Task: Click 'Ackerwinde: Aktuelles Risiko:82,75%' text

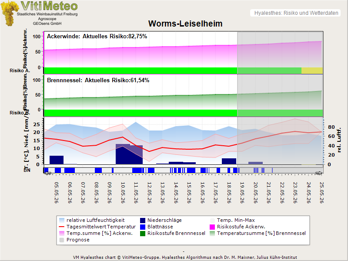Action: coord(97,37)
